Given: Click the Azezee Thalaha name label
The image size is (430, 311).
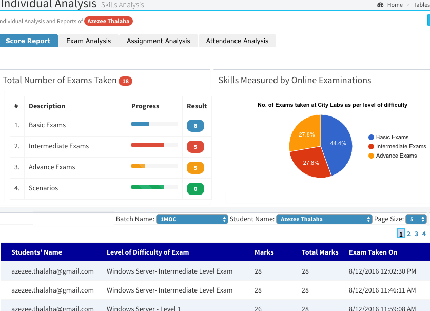Looking at the screenshot, I should coord(109,21).
